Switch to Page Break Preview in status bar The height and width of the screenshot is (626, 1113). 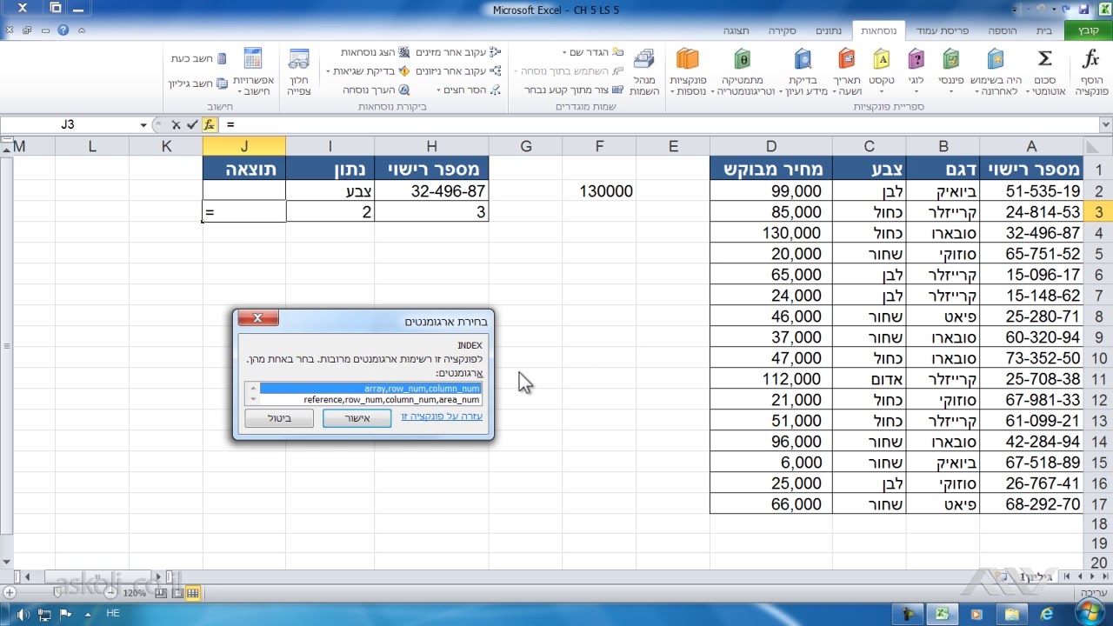click(x=163, y=593)
